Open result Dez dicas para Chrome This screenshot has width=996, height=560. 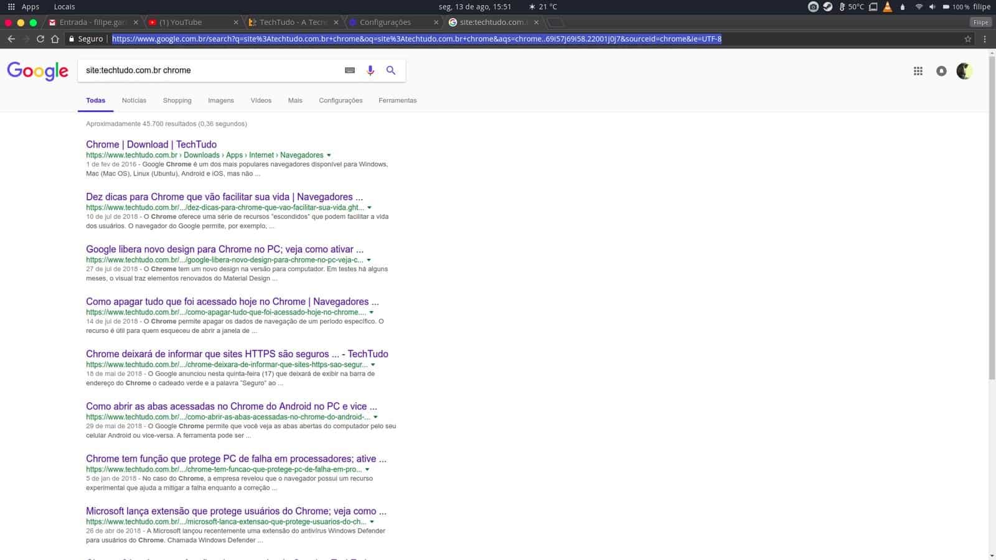(224, 197)
